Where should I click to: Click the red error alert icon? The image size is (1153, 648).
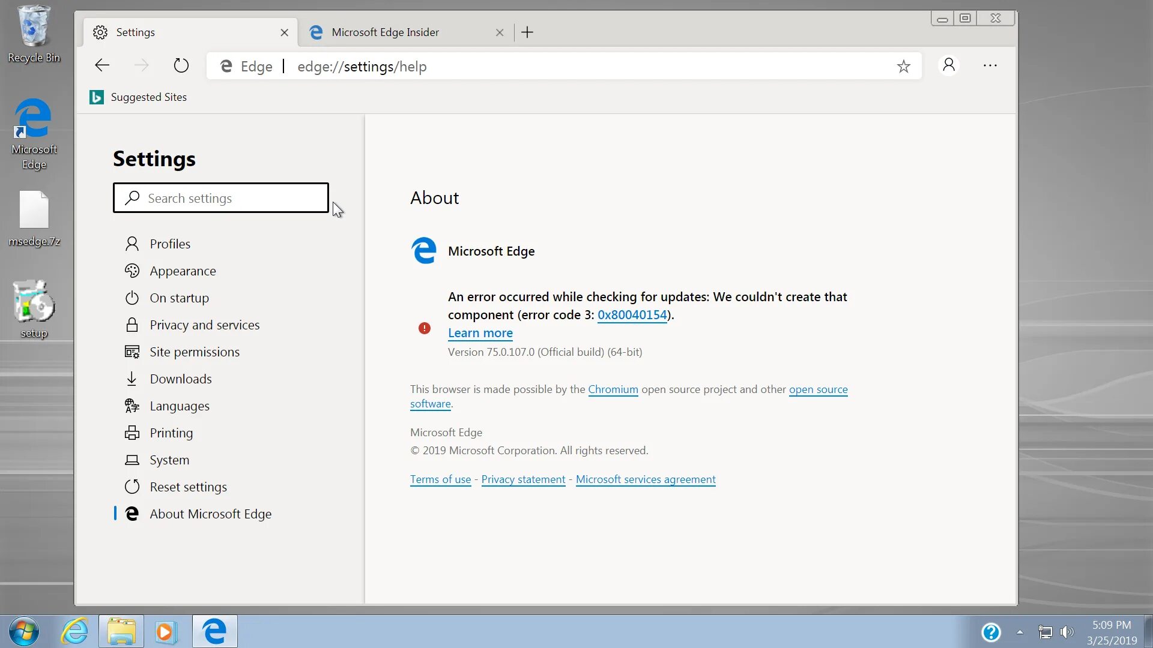424,328
